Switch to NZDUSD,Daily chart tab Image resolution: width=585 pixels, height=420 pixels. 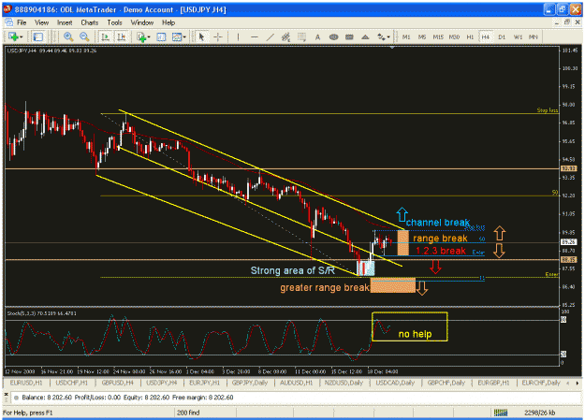click(344, 383)
